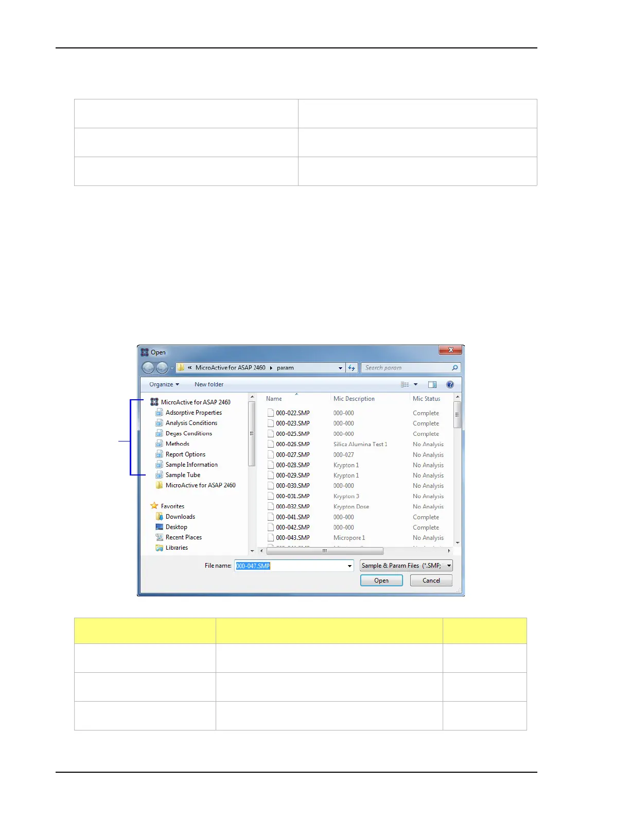Viewport: 630px width, 816px height.
Task: Click the file list horizontal scrollbar thumb
Action: coord(325,551)
